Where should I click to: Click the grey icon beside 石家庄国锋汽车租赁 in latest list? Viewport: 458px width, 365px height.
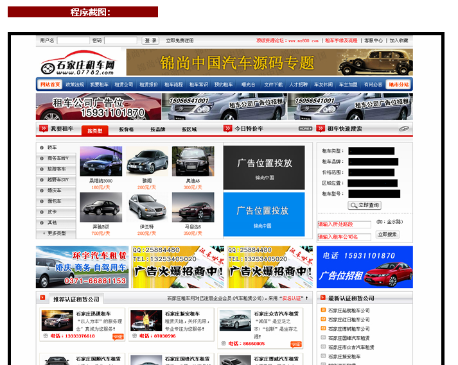point(323,337)
